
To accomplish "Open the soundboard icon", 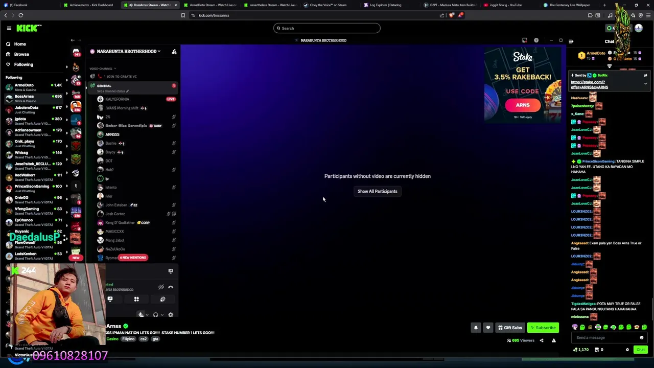I will point(162,300).
